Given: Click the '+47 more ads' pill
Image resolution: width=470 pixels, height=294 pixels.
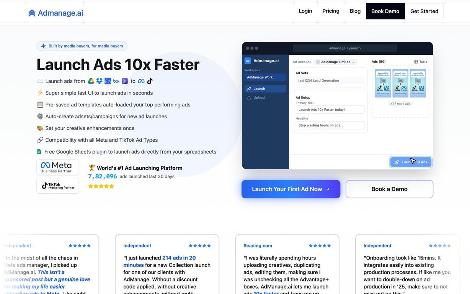Looking at the screenshot, I should coord(400,104).
